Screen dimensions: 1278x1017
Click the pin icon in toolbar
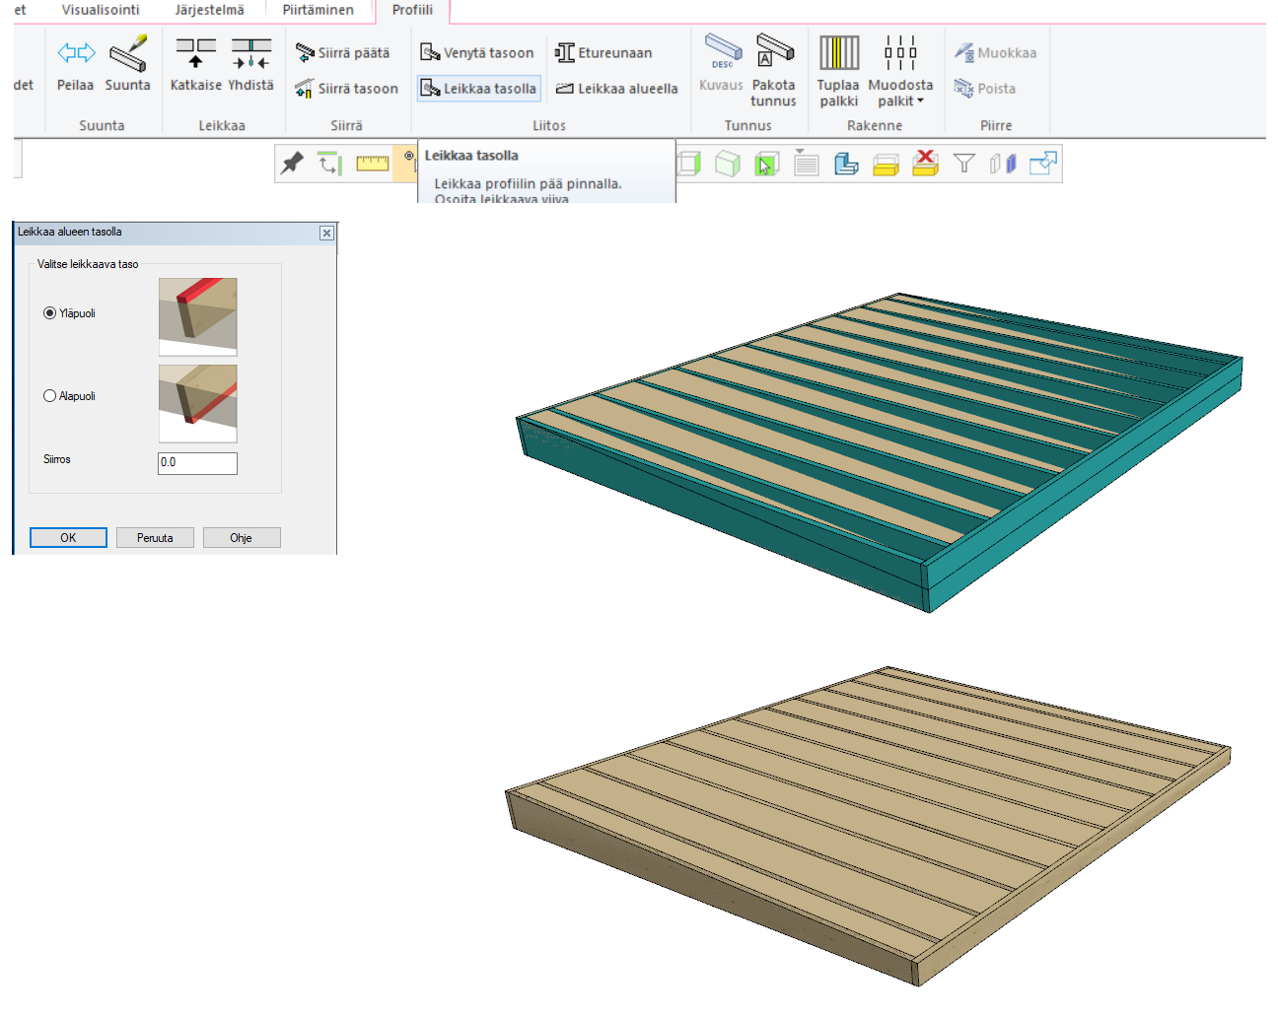tap(292, 164)
